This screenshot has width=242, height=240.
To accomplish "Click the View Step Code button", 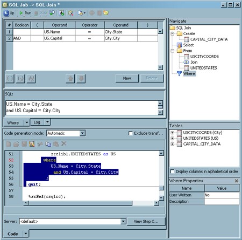I will tap(146, 222).
